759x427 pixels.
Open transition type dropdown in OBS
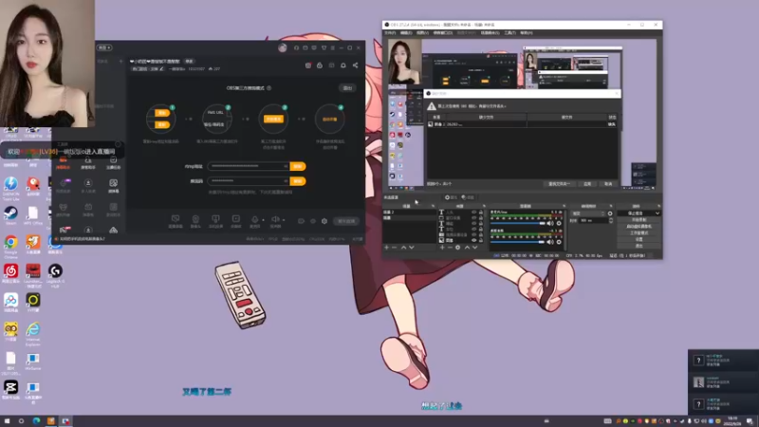click(x=588, y=213)
